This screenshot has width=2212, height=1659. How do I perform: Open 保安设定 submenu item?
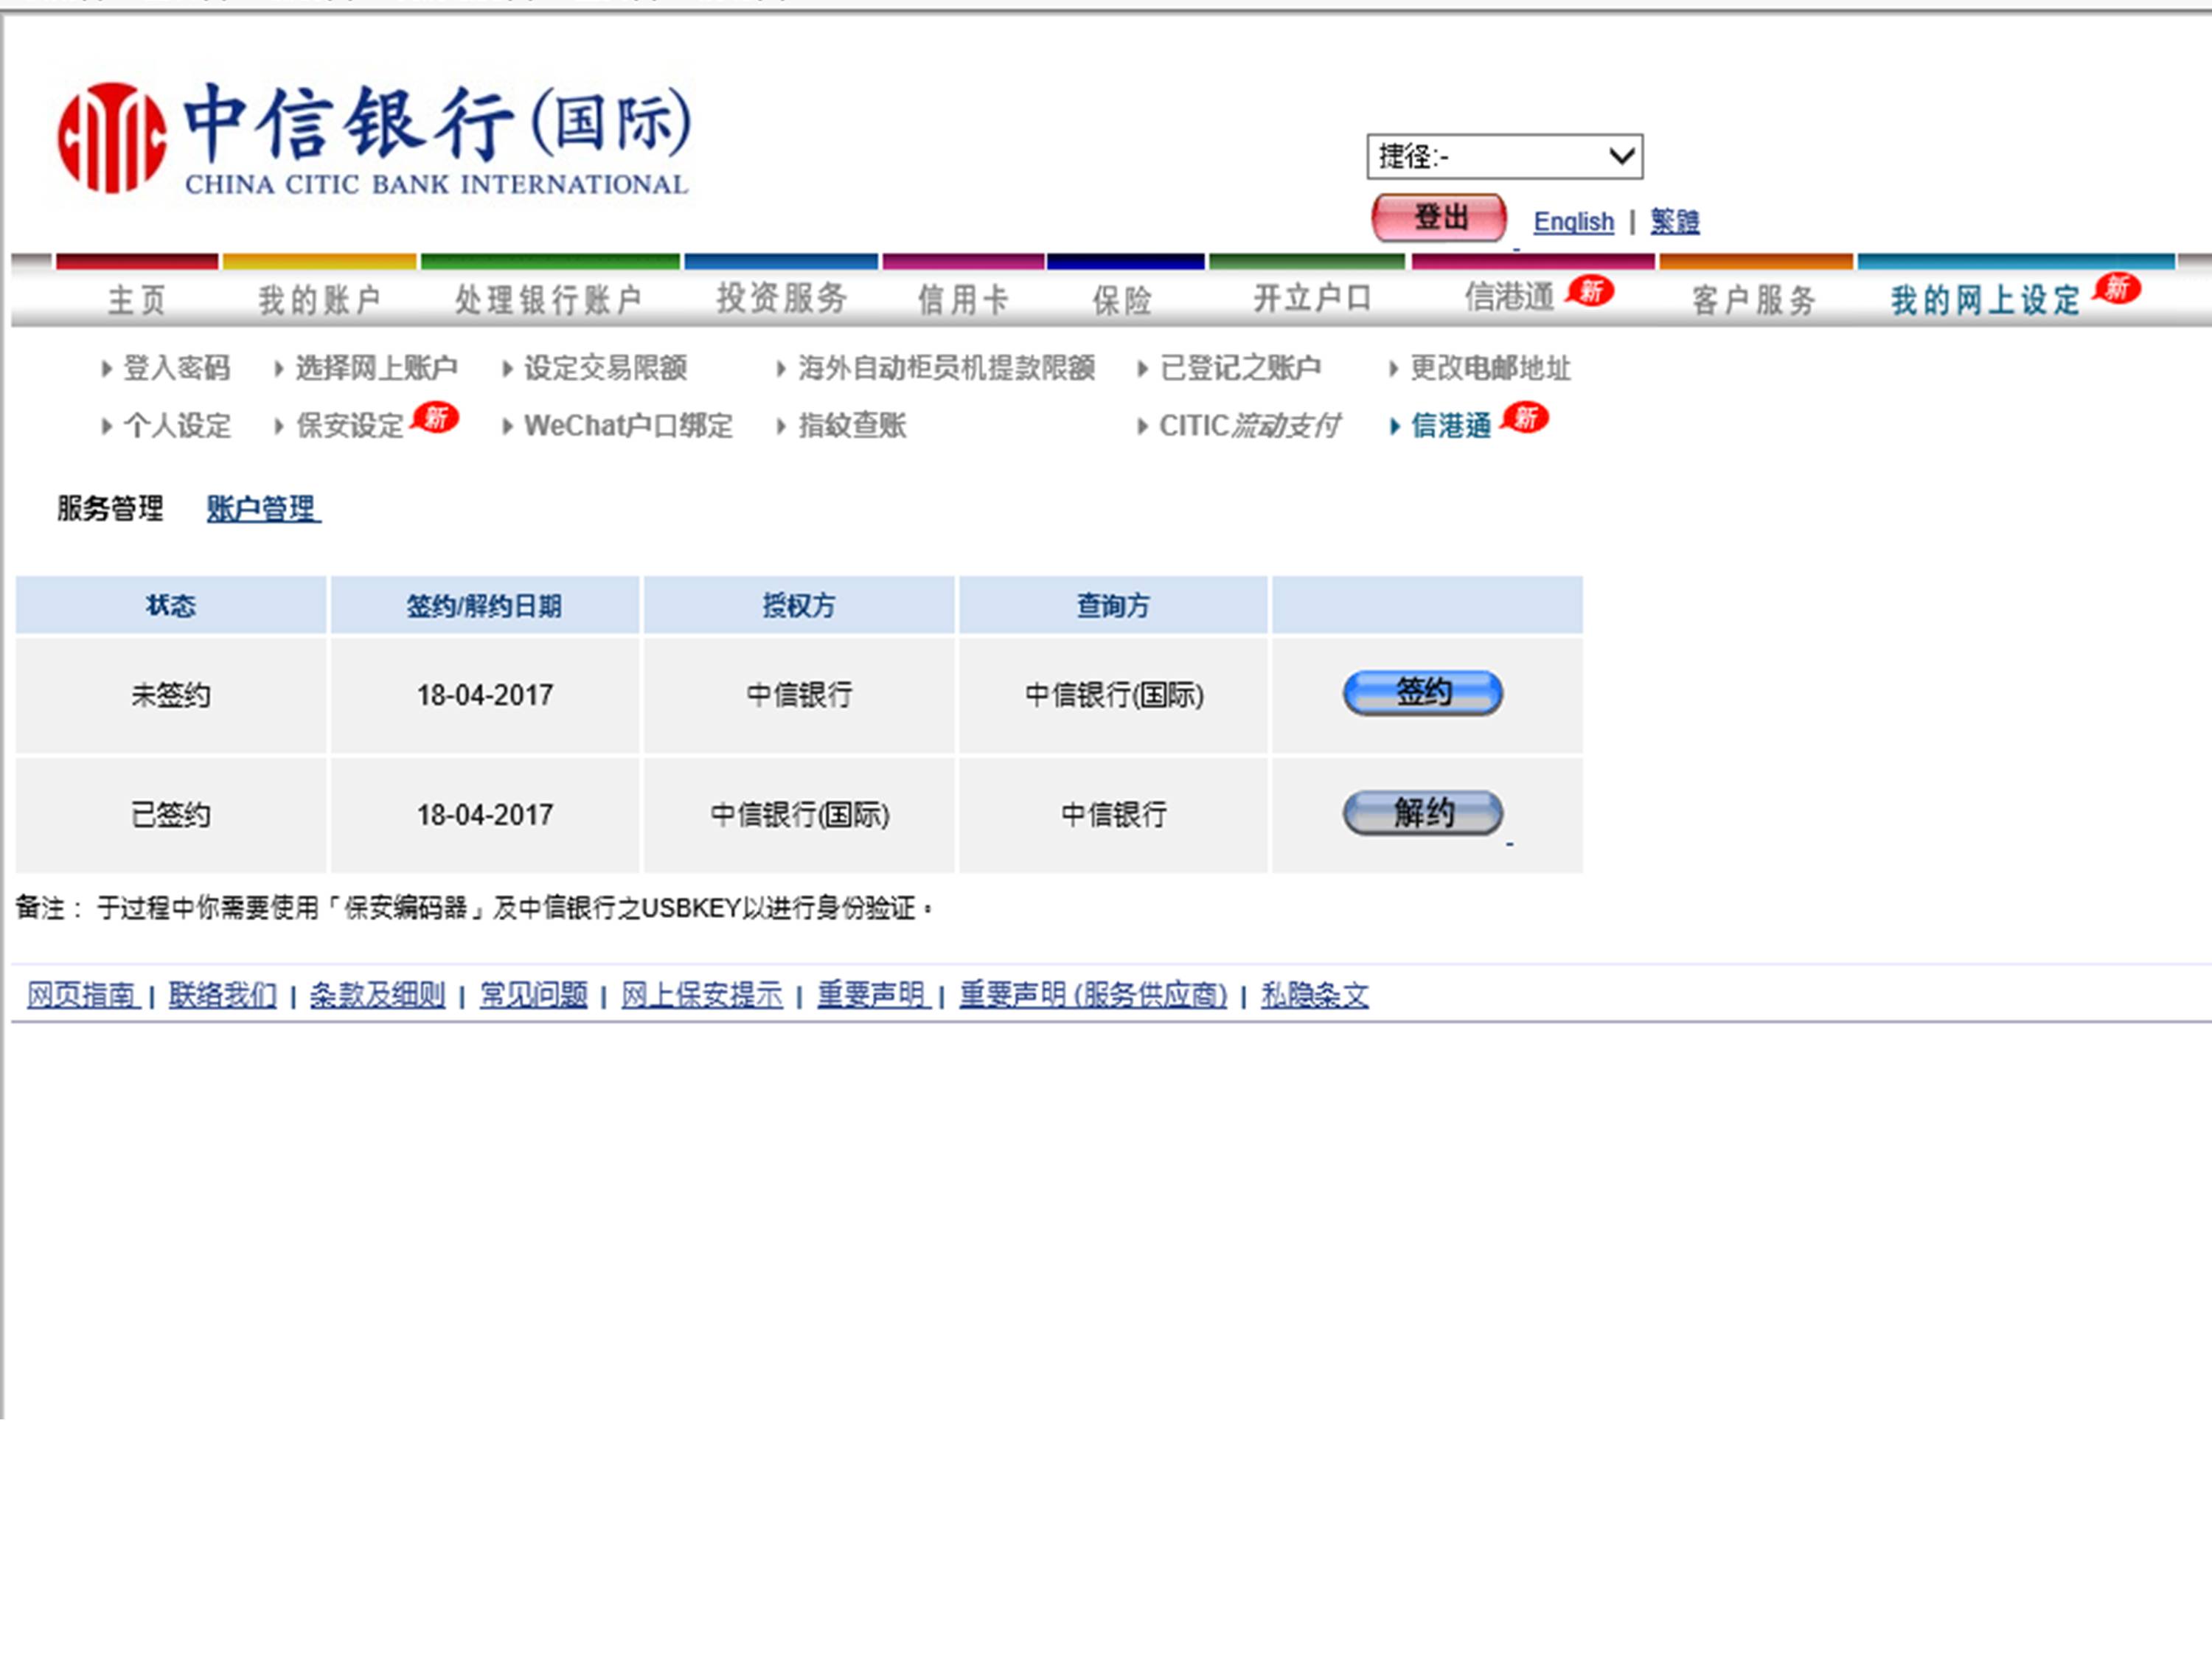350,426
